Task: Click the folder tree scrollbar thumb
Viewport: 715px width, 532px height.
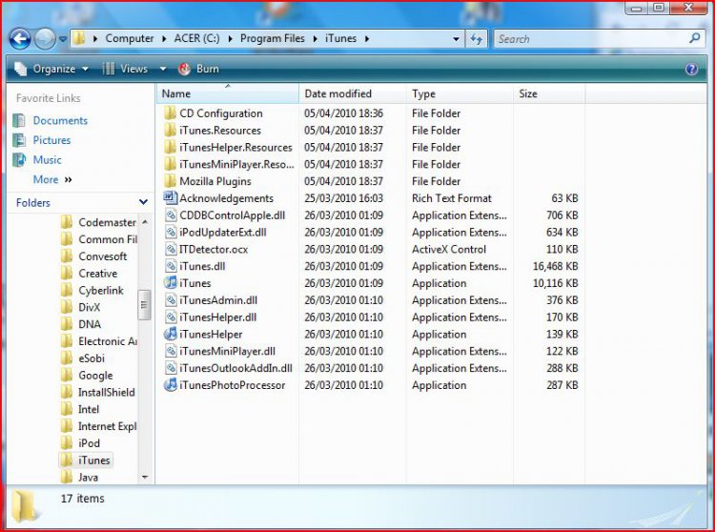Action: [144, 305]
